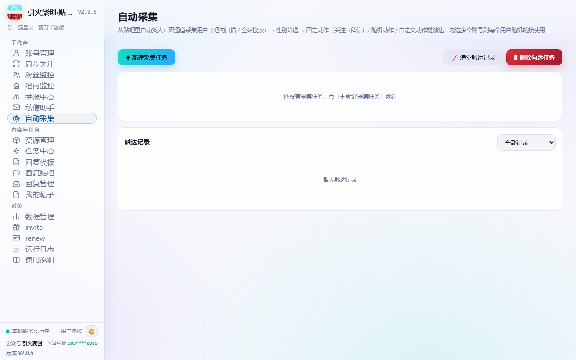Click the 自动采集 target icon

tap(17, 118)
